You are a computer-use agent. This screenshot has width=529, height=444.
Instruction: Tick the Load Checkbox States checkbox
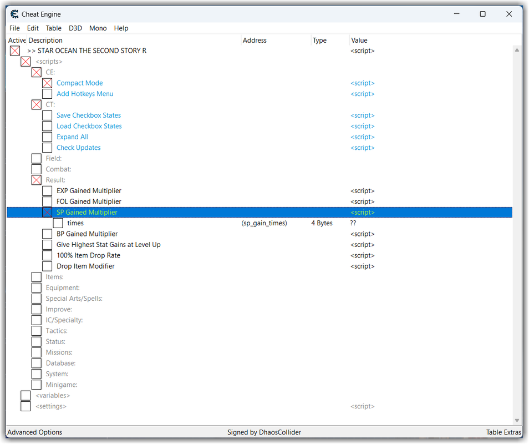click(47, 127)
